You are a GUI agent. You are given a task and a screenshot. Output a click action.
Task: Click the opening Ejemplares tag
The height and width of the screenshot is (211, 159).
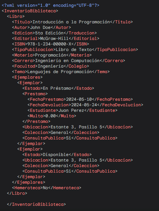[27, 77]
